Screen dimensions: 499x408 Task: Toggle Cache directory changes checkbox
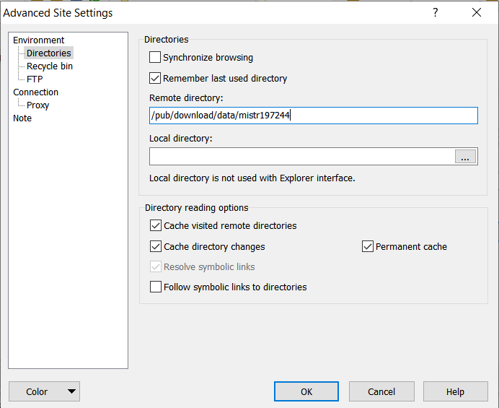[156, 246]
